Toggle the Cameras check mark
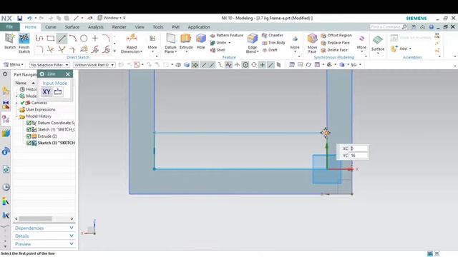Screen dimensions: 458x257 22,103
